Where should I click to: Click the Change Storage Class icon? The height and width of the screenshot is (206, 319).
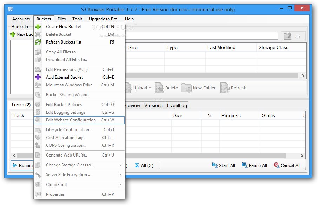(38, 165)
